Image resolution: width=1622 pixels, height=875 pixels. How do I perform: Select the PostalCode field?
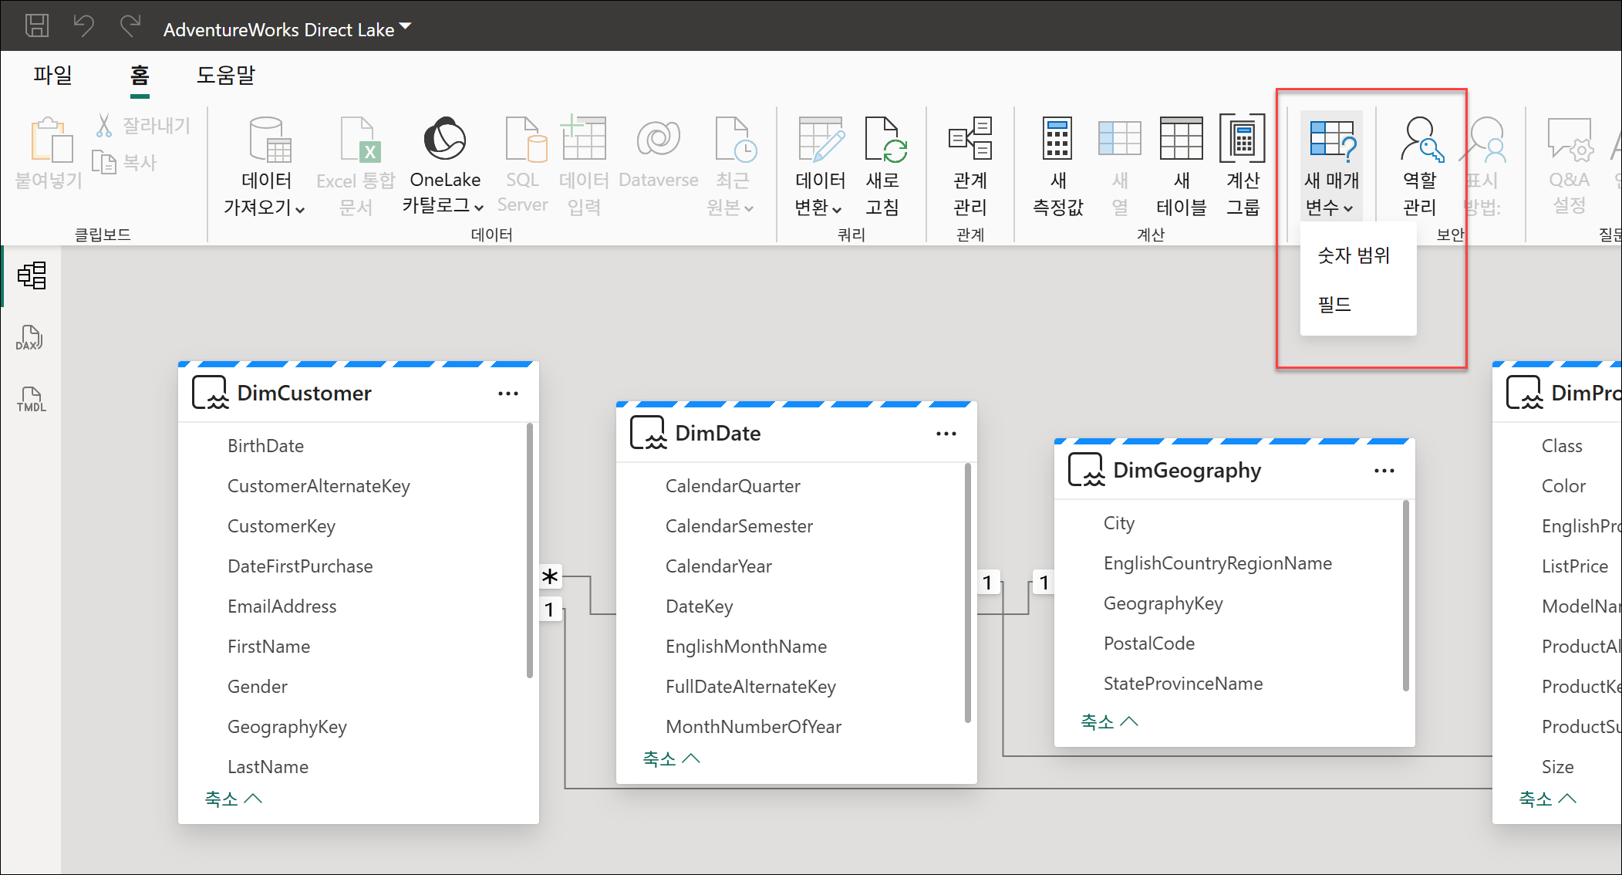[1149, 644]
